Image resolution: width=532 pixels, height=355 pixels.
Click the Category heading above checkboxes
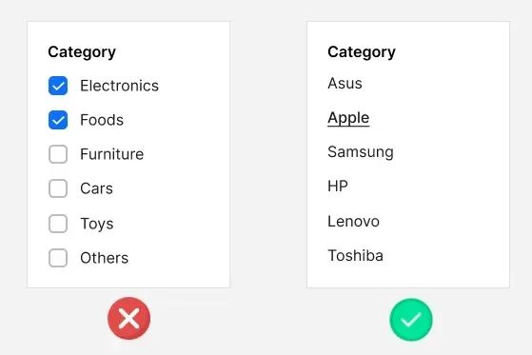tap(82, 52)
